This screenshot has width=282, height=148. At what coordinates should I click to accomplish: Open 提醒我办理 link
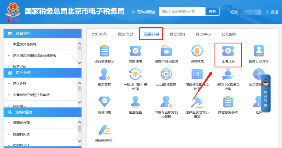21,123
